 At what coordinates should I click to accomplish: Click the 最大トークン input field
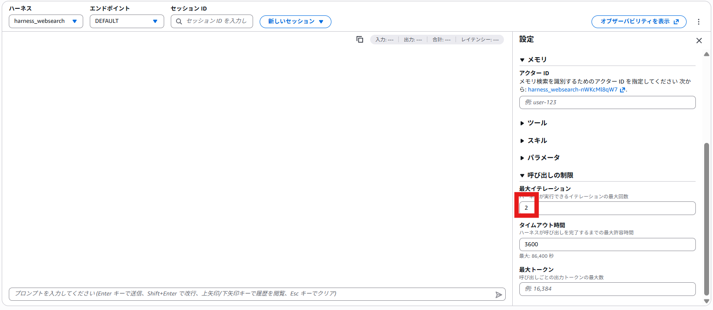pos(607,289)
